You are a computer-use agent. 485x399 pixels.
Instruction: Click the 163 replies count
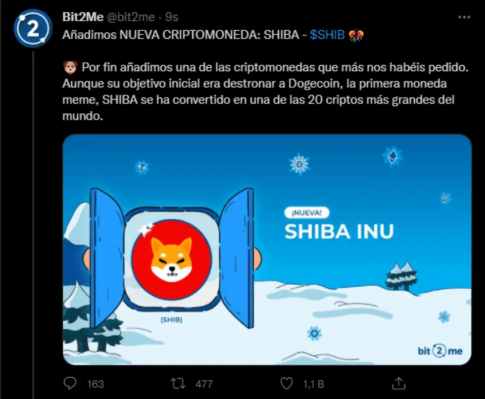coord(95,384)
